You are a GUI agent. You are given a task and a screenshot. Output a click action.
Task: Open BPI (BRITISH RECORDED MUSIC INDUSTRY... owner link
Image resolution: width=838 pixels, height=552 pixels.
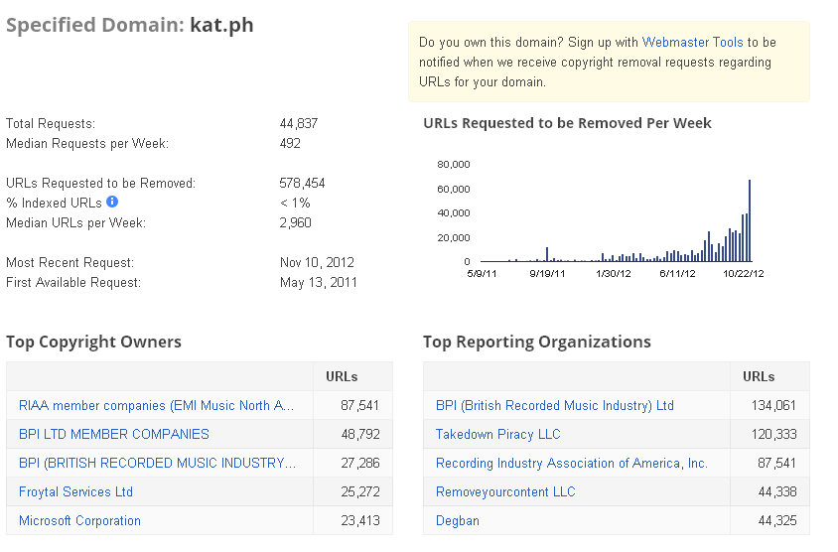coord(157,463)
